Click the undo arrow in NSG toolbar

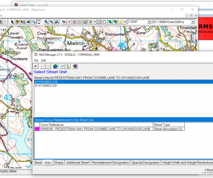tap(43, 66)
